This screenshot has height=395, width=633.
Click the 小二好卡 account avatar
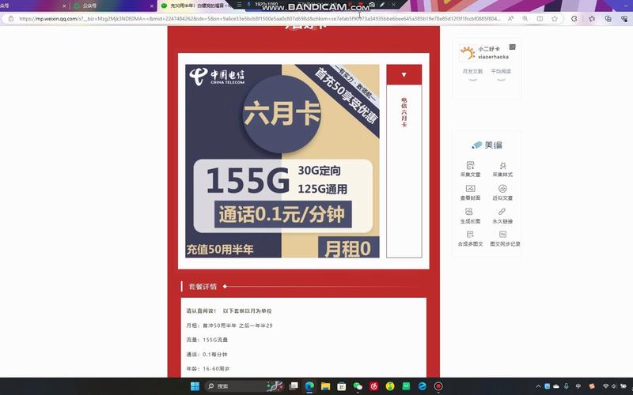point(468,53)
